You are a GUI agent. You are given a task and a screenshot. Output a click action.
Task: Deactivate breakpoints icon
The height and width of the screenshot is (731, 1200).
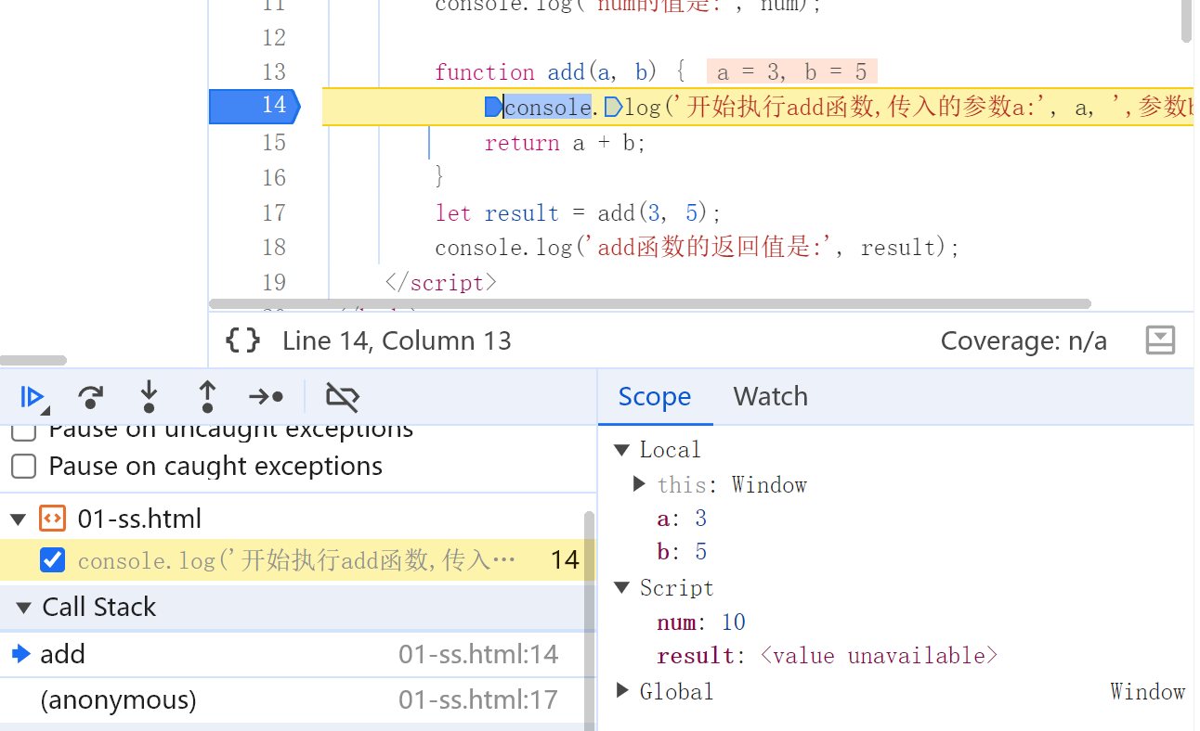[342, 397]
